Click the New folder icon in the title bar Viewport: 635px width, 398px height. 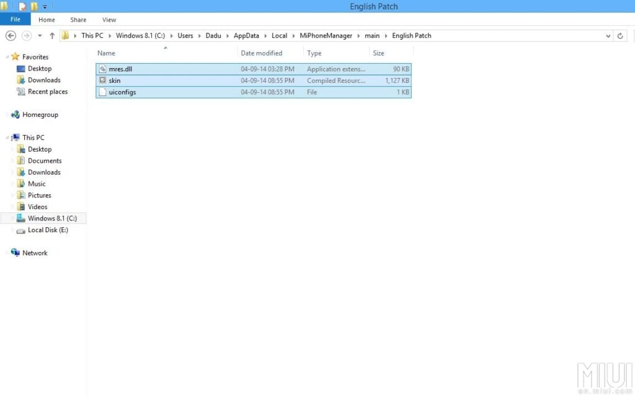click(x=35, y=6)
